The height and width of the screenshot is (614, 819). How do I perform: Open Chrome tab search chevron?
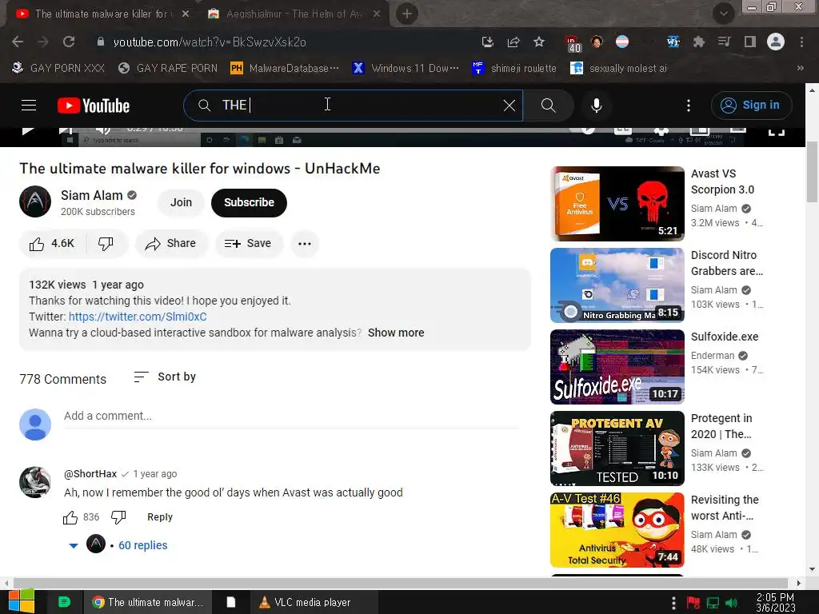724,14
